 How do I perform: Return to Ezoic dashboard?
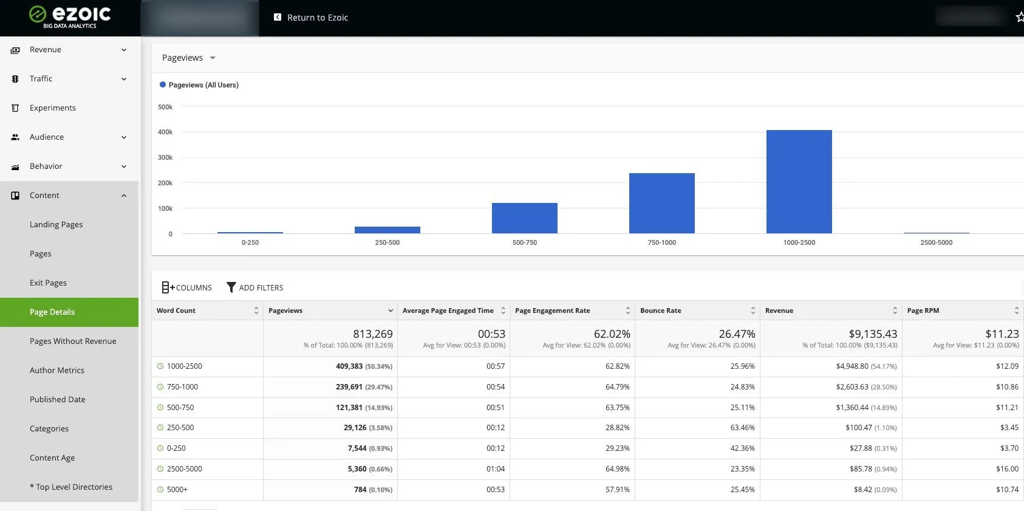[311, 18]
